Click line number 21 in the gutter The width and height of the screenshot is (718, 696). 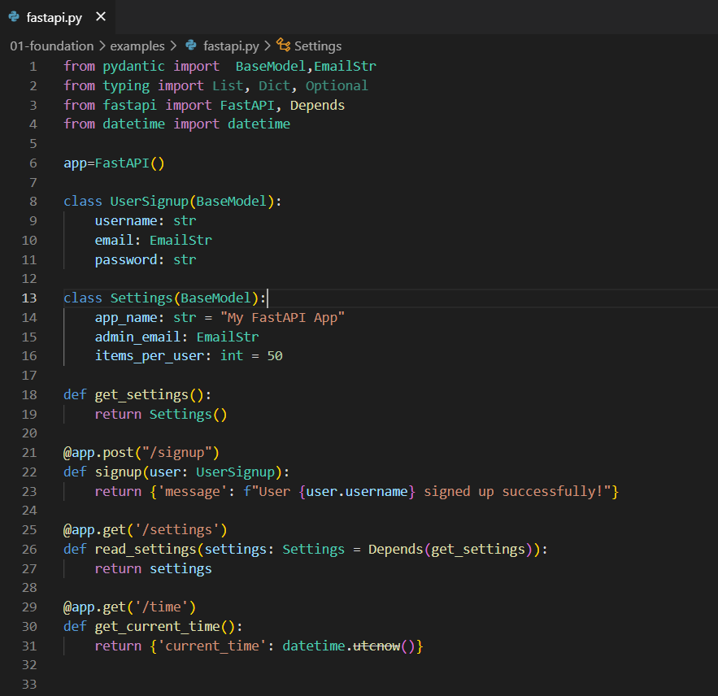(29, 453)
